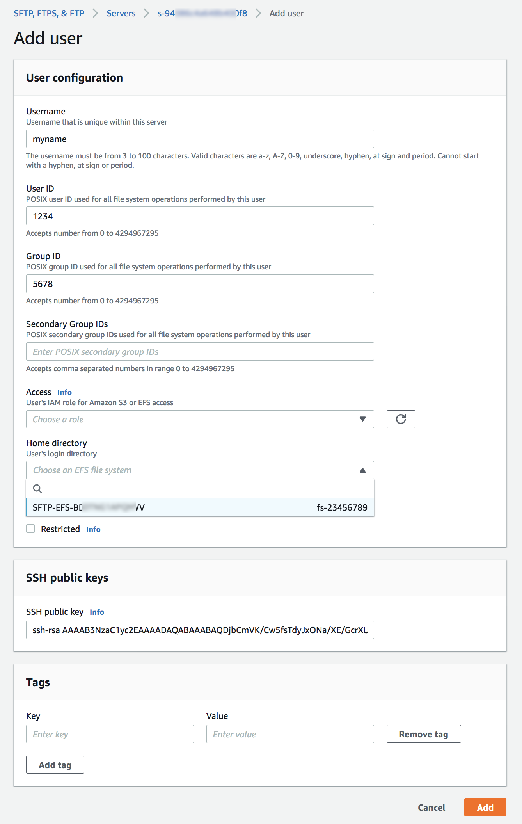This screenshot has height=824, width=522.
Task: Click the Secondary Group IDs field
Action: (x=200, y=352)
